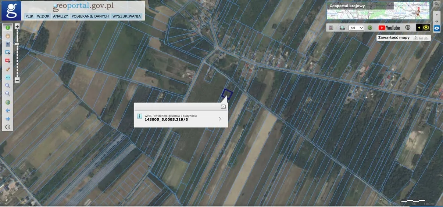Screen dimensions: 443x207
Task: Show full map extent globe
Action: coord(7,102)
